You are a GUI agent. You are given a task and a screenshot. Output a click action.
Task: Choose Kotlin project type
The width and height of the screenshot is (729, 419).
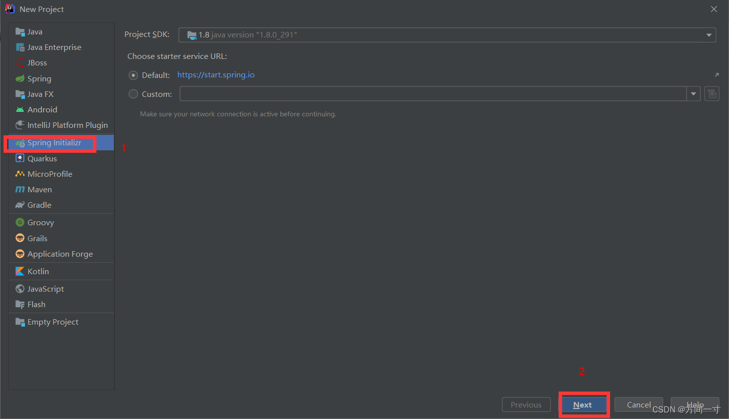[38, 272]
